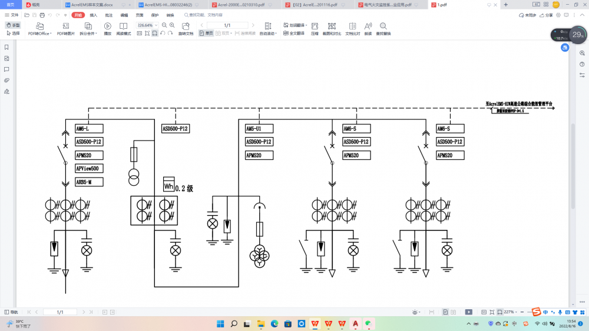Open the 文档比对 document compare tool
Viewport: 589px width, 331px height.
pos(352,29)
